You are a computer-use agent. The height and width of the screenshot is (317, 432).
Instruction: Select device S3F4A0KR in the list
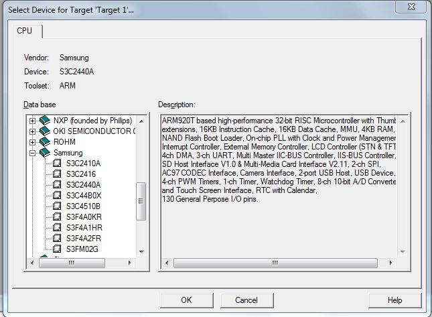[84, 217]
